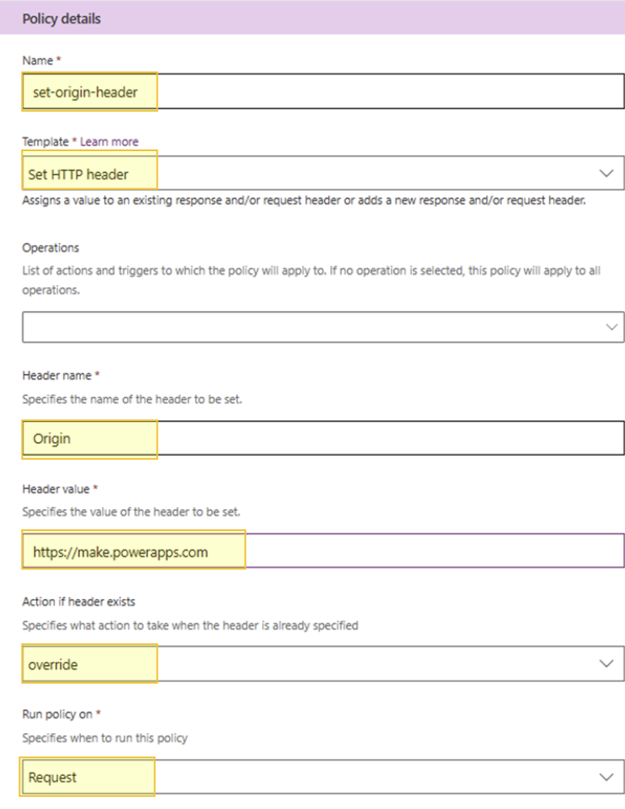Image resolution: width=625 pixels, height=809 pixels.
Task: Click the Run policy on section label
Action: [x=51, y=718]
